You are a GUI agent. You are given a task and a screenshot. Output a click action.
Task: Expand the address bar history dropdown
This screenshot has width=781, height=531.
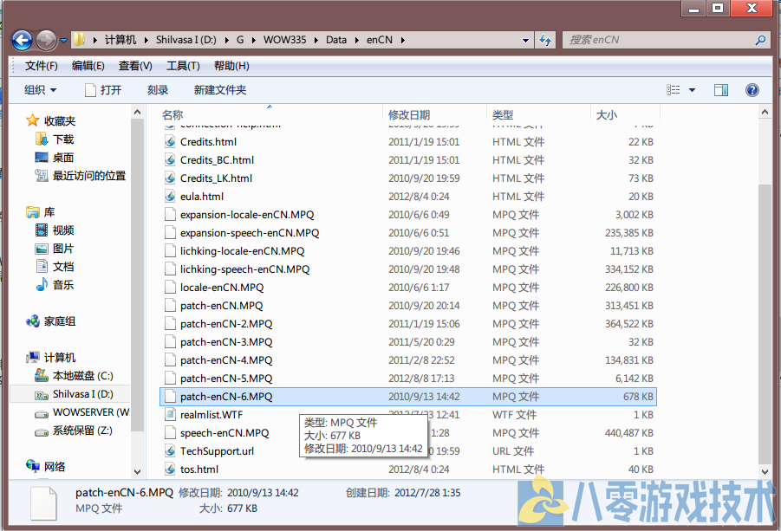point(525,41)
